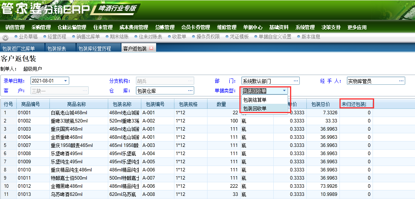Open the 维修管理 menu

click(x=227, y=28)
